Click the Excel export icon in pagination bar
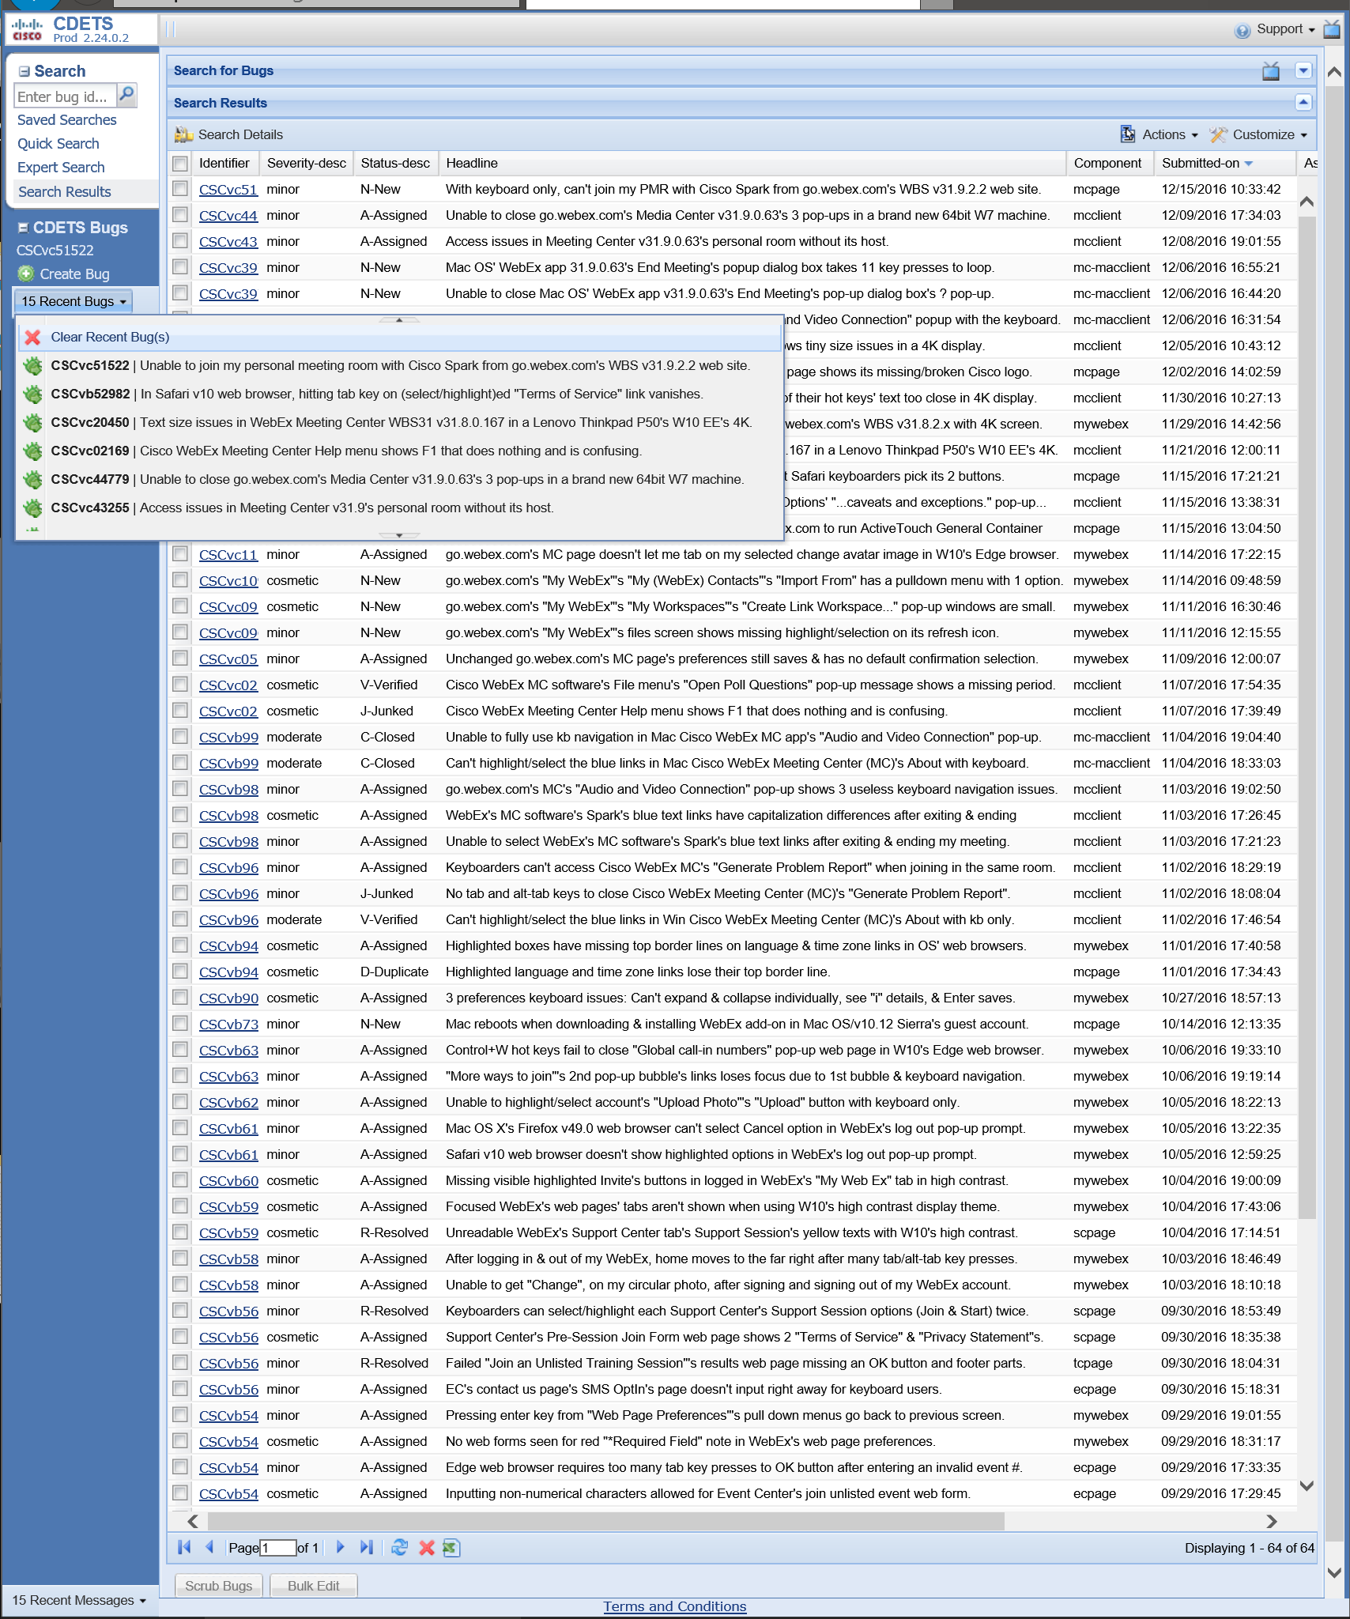Viewport: 1350px width, 1619px height. click(x=451, y=1548)
